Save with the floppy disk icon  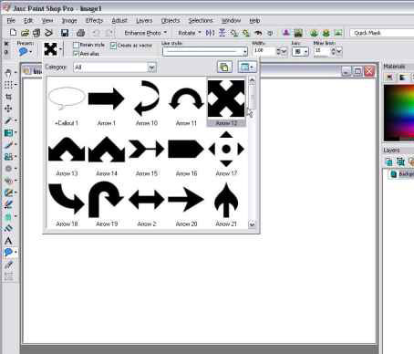pos(65,33)
